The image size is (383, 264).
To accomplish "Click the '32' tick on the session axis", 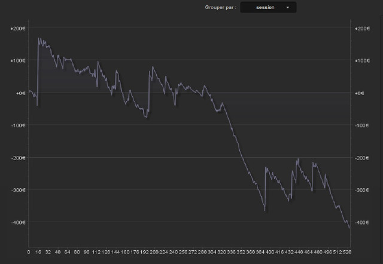I will click(48, 252).
